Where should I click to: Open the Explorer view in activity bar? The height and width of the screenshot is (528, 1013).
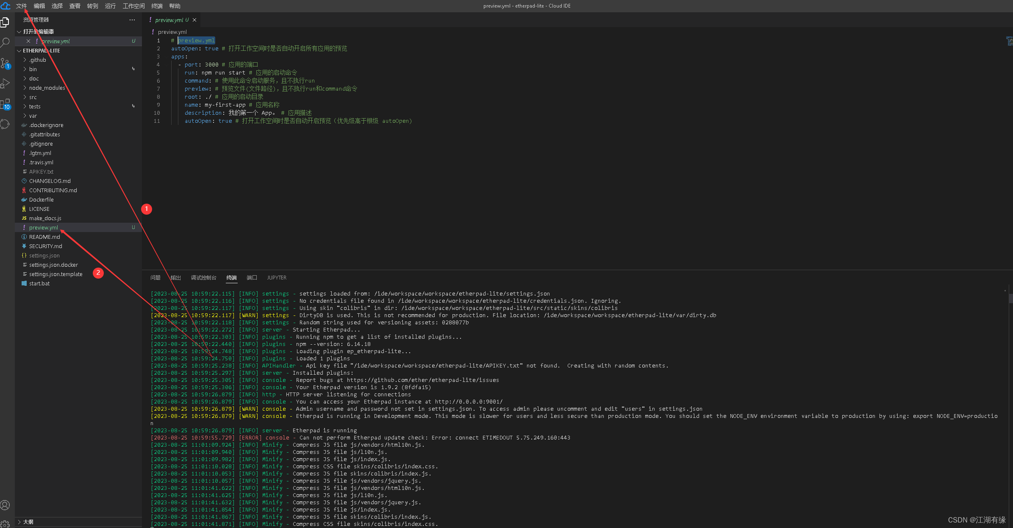(x=5, y=22)
